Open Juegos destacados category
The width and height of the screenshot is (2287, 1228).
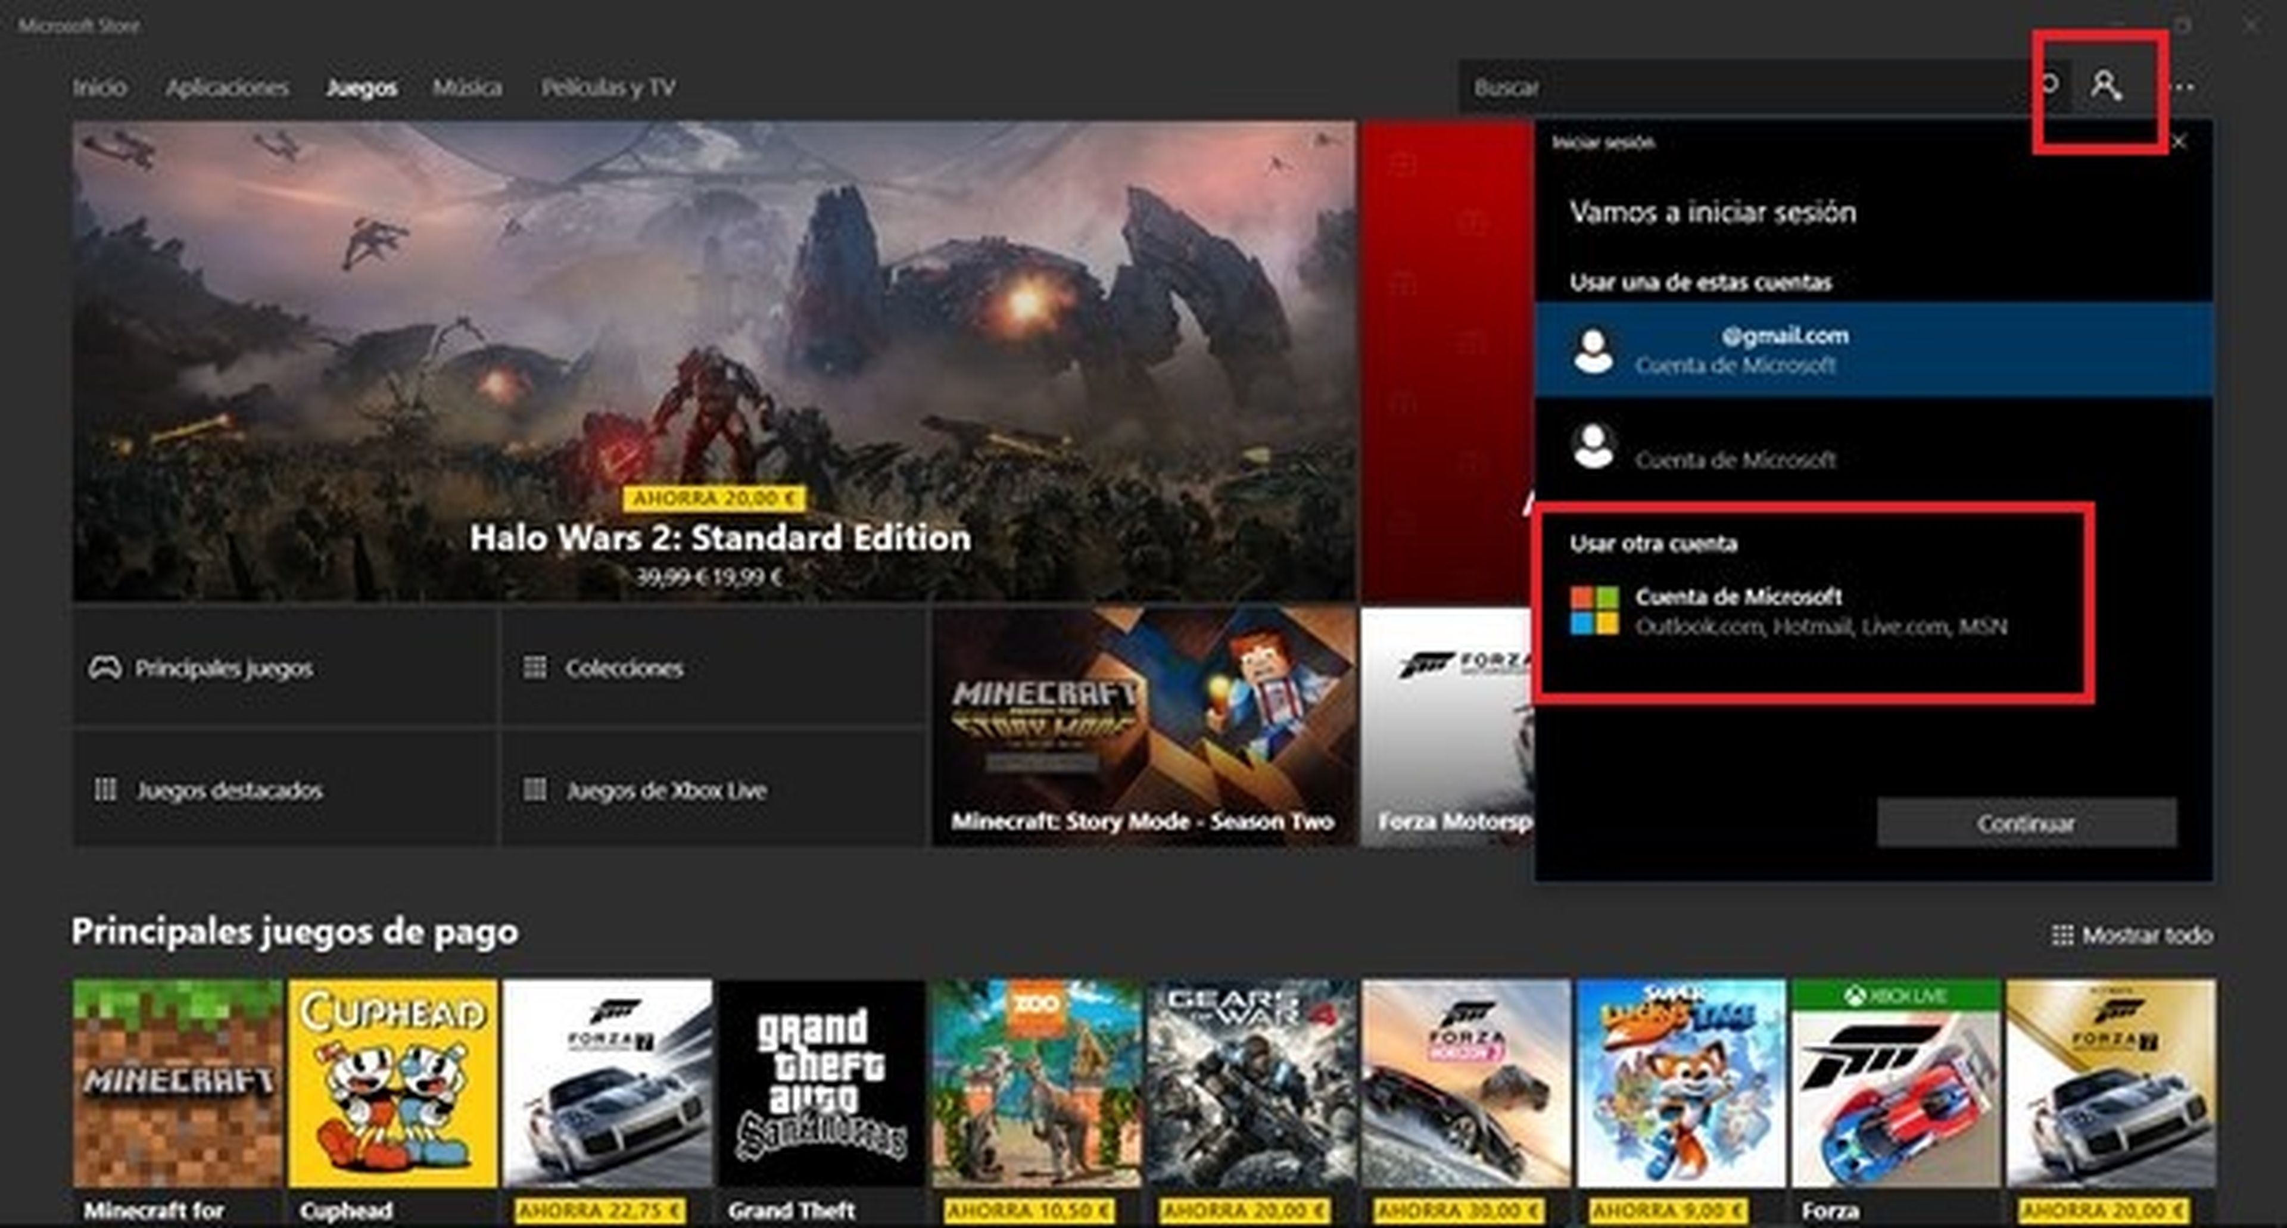click(x=284, y=789)
